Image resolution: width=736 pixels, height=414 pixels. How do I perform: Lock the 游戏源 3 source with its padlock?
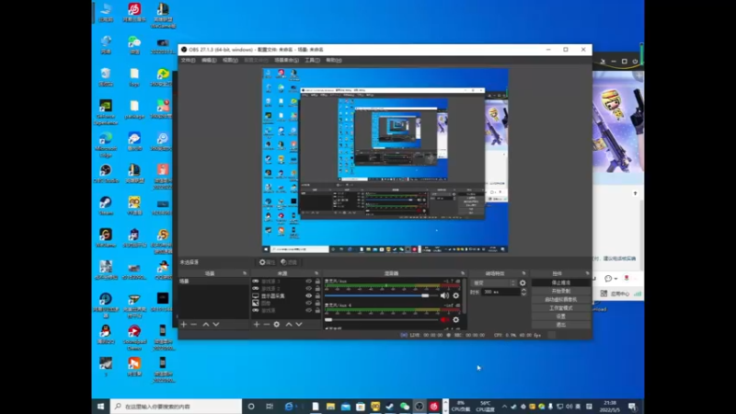coord(317,282)
